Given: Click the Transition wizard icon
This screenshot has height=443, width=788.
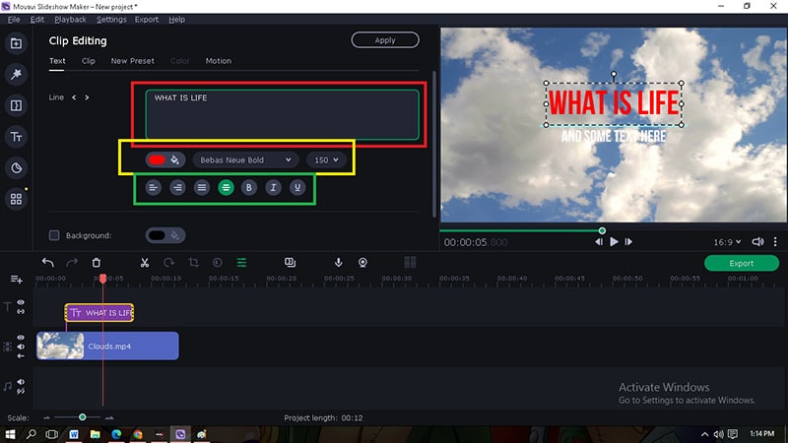Looking at the screenshot, I should (290, 262).
